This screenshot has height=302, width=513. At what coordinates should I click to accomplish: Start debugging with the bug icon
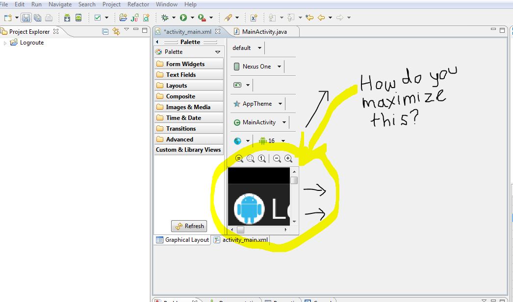click(x=165, y=18)
